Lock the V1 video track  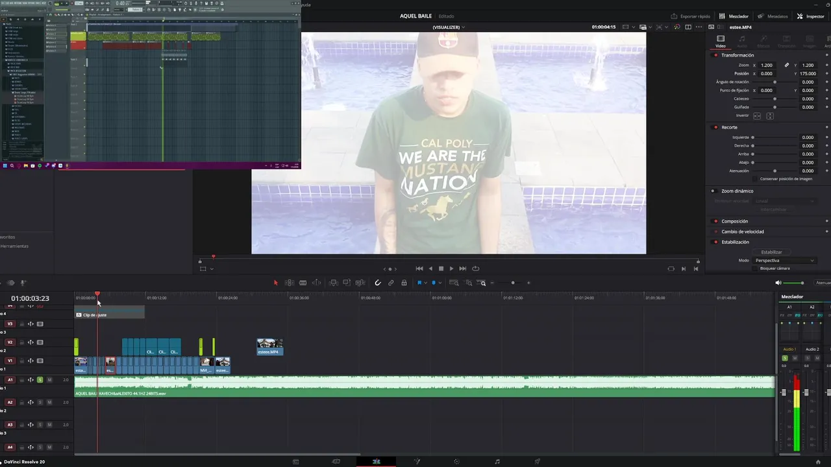point(21,361)
